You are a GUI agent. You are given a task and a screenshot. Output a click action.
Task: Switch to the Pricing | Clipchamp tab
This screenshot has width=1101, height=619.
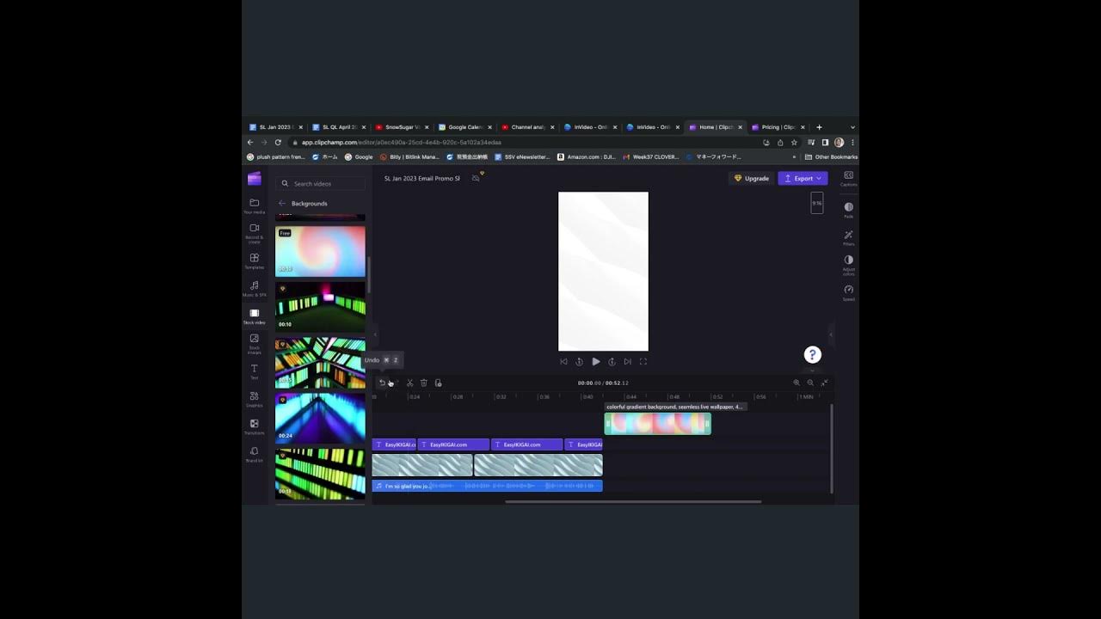point(778,127)
